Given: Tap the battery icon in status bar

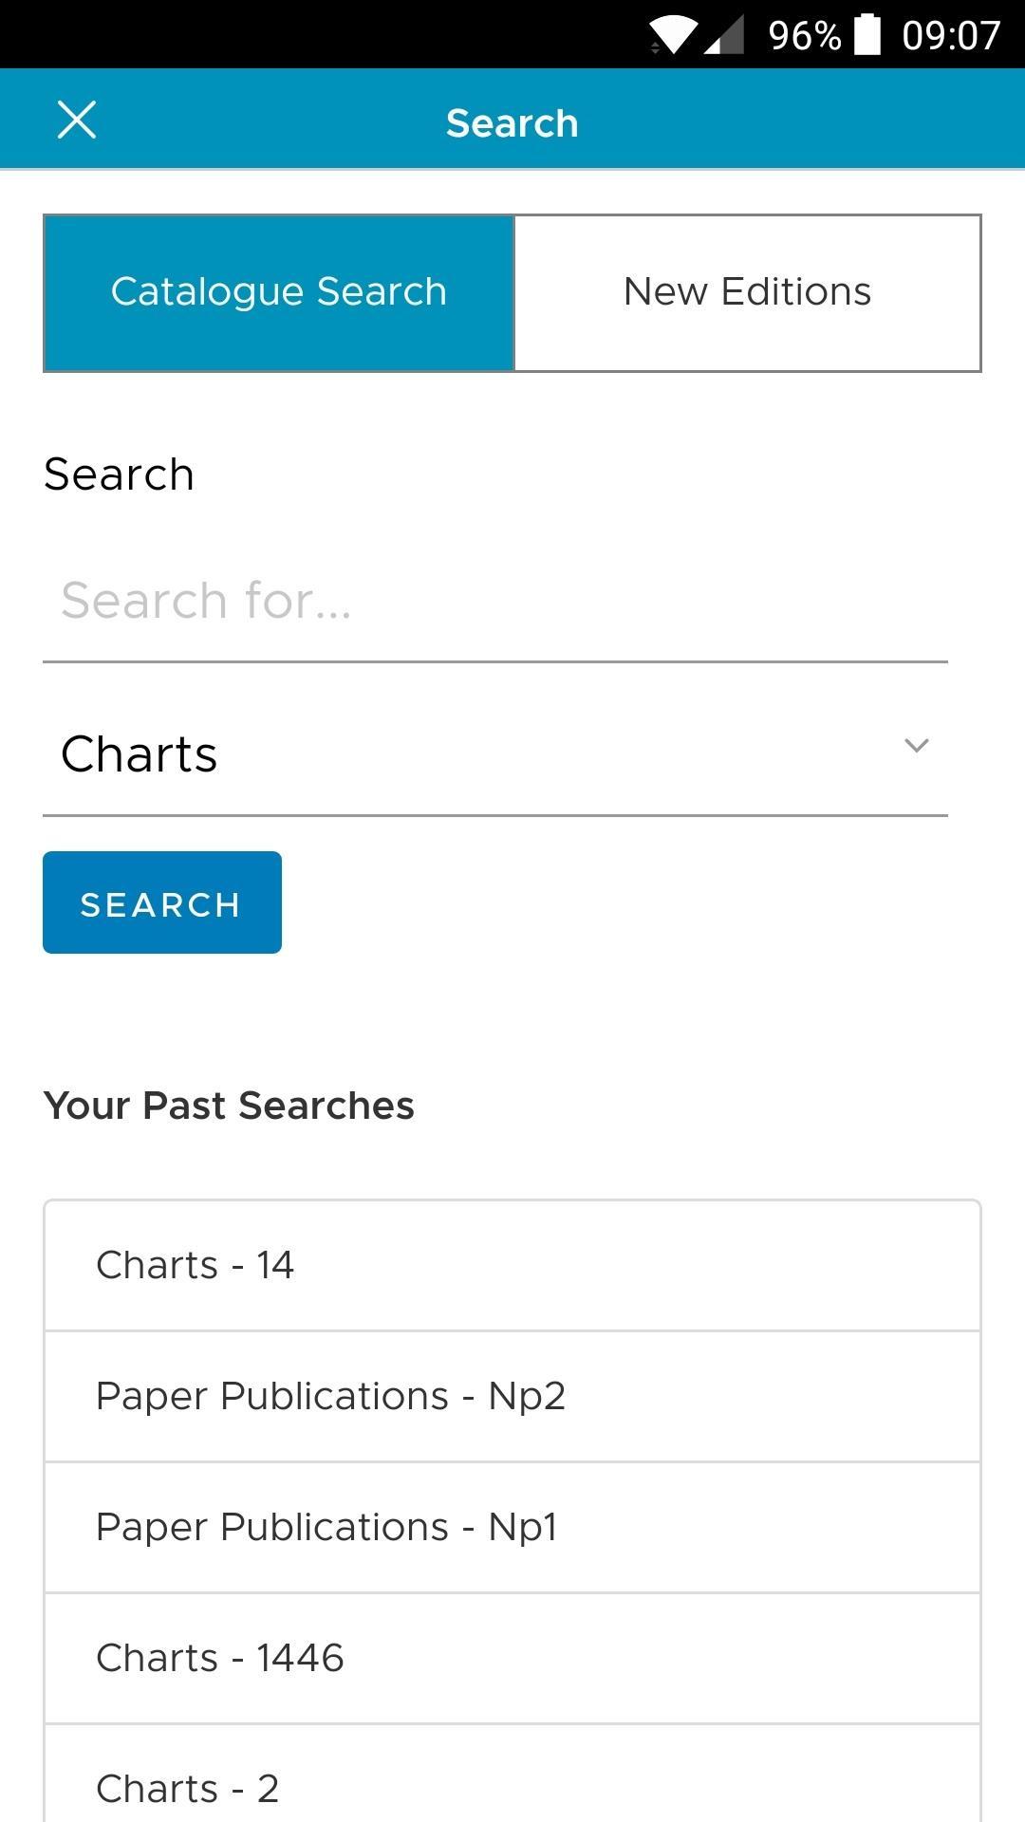Looking at the screenshot, I should click(867, 35).
